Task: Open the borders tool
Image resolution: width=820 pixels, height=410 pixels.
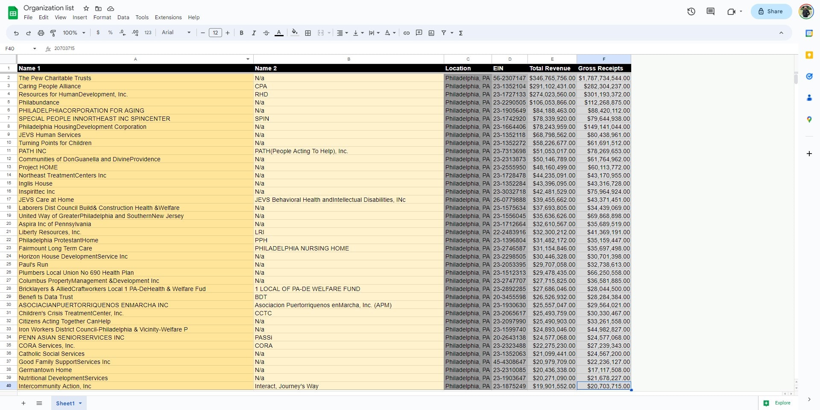Action: pyautogui.click(x=308, y=33)
